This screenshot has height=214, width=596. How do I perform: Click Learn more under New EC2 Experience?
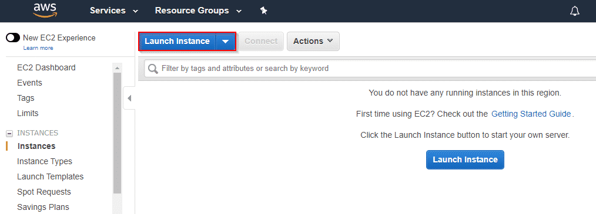click(38, 48)
